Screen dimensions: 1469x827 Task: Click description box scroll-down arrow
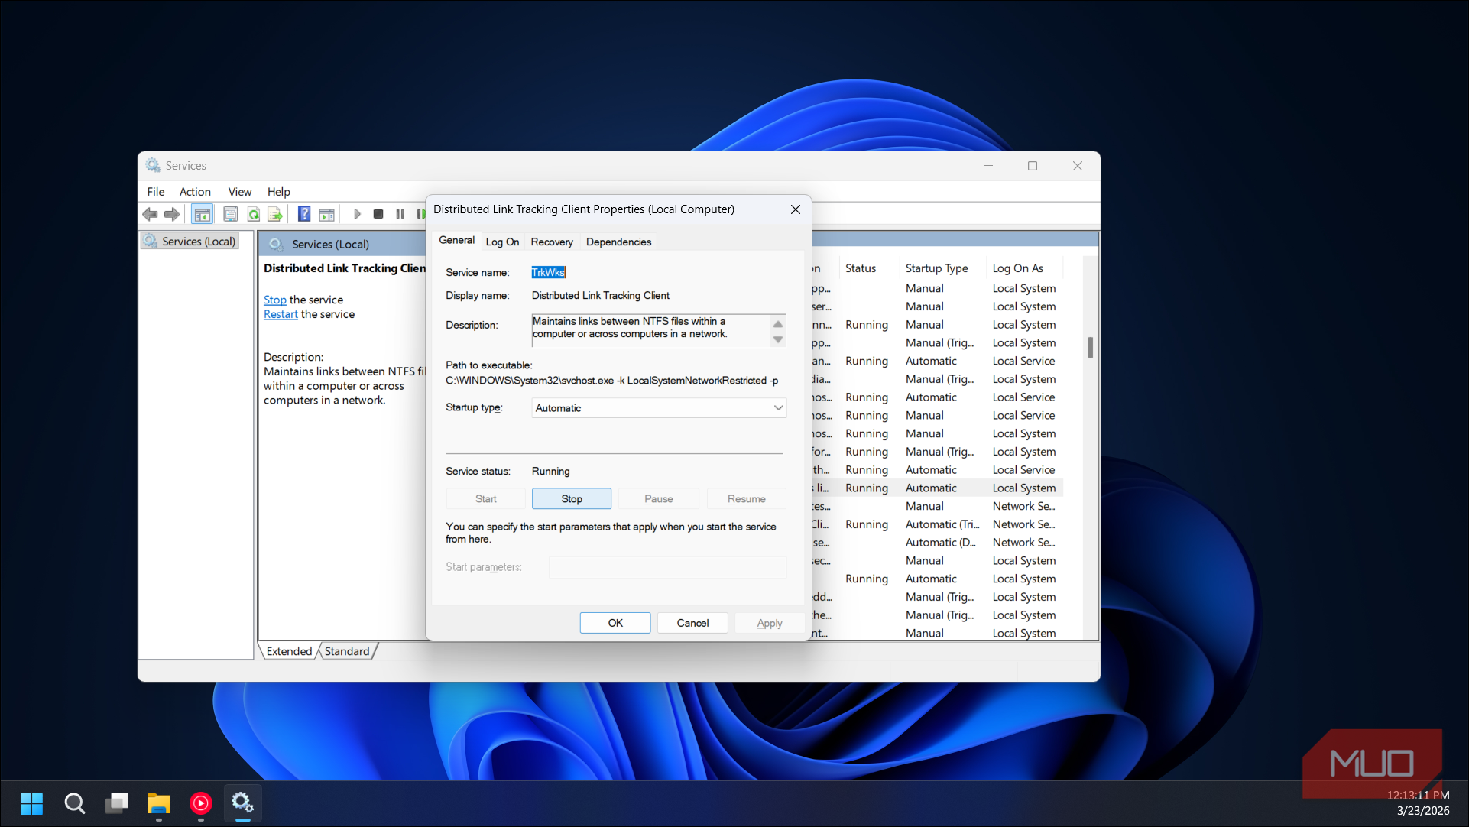coord(778,340)
